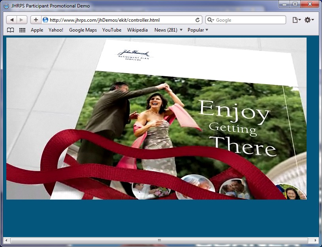
Task: Click the scroll right arrow
Action: [x=315, y=240]
